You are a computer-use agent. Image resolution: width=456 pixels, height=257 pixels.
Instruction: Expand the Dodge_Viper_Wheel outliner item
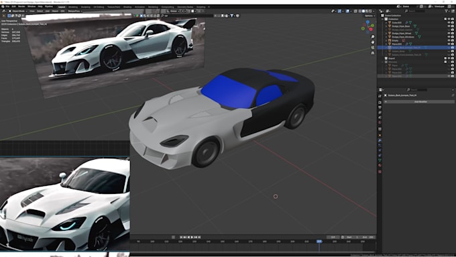(x=386, y=34)
